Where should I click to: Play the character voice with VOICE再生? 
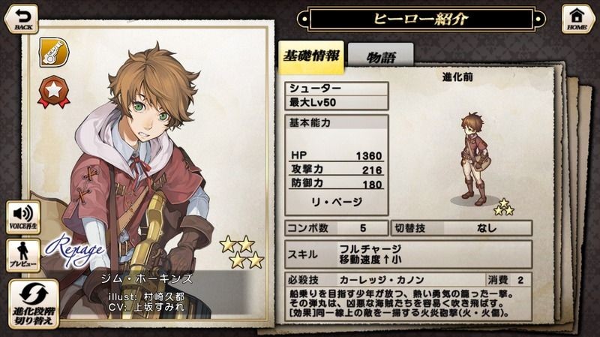(x=23, y=217)
